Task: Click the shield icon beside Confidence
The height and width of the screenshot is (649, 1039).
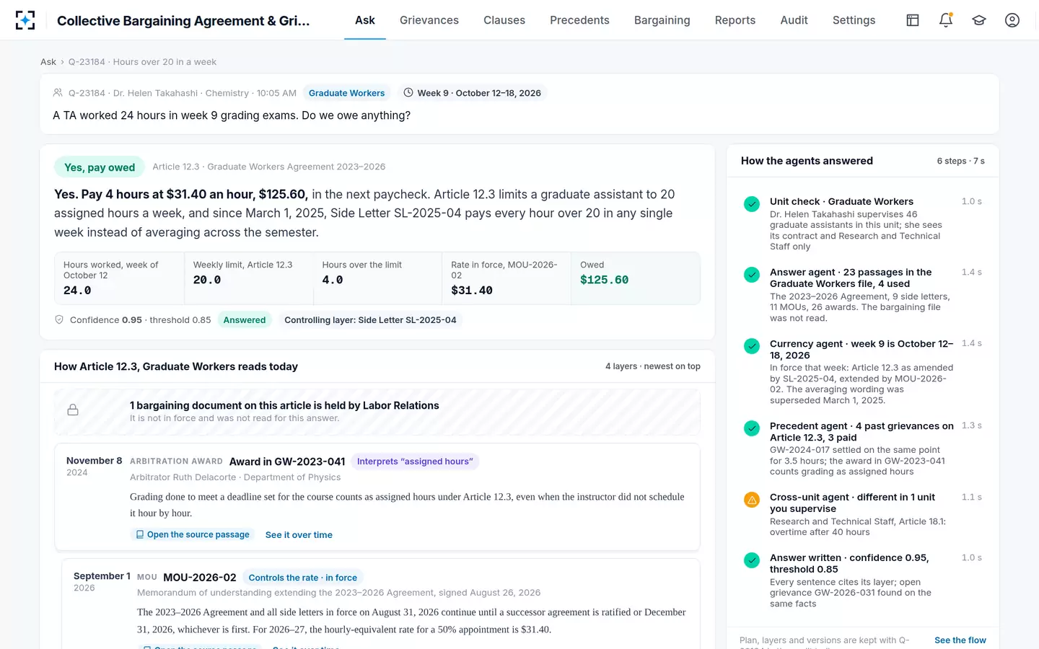Action: (x=59, y=319)
